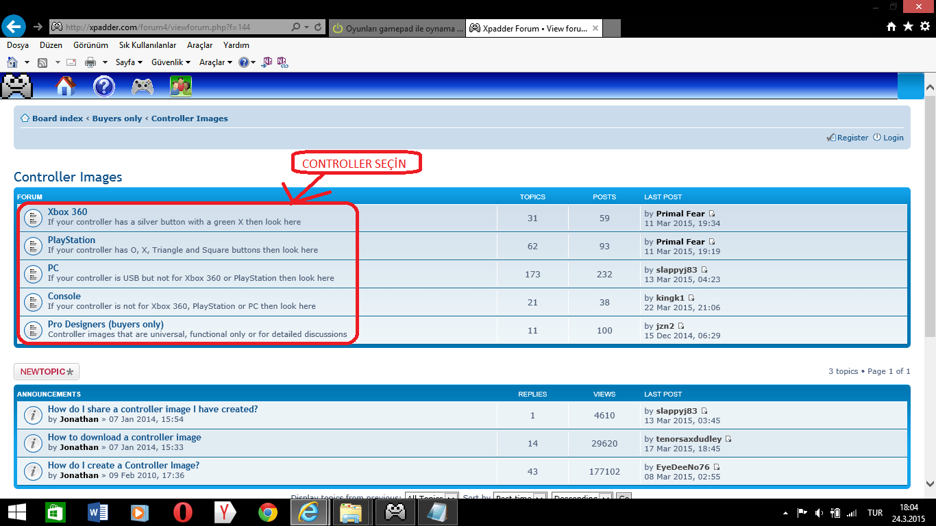936x526 pixels.
Task: Click the forum icon beside PlayStation
Action: (x=32, y=246)
